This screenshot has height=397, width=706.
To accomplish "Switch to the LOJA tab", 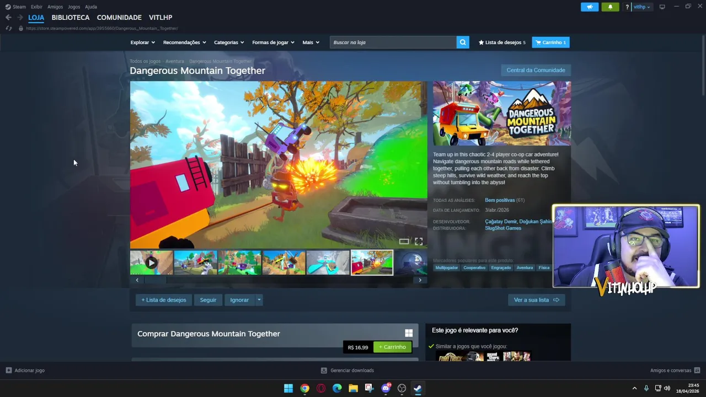I will tap(36, 18).
